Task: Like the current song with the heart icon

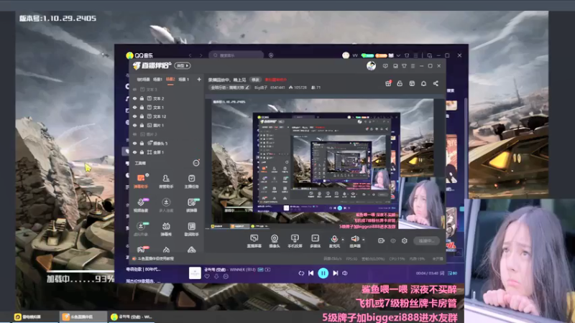Action: 207,276
